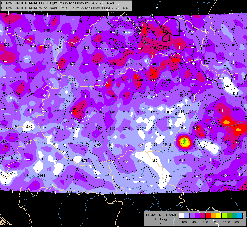Screen dimensions: 247x227
Task: Click the map value "0.829"
Action: point(28,175)
